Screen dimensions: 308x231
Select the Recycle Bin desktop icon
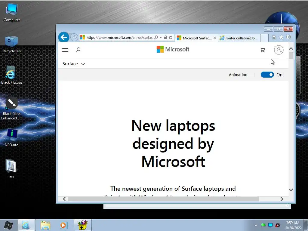tap(12, 45)
